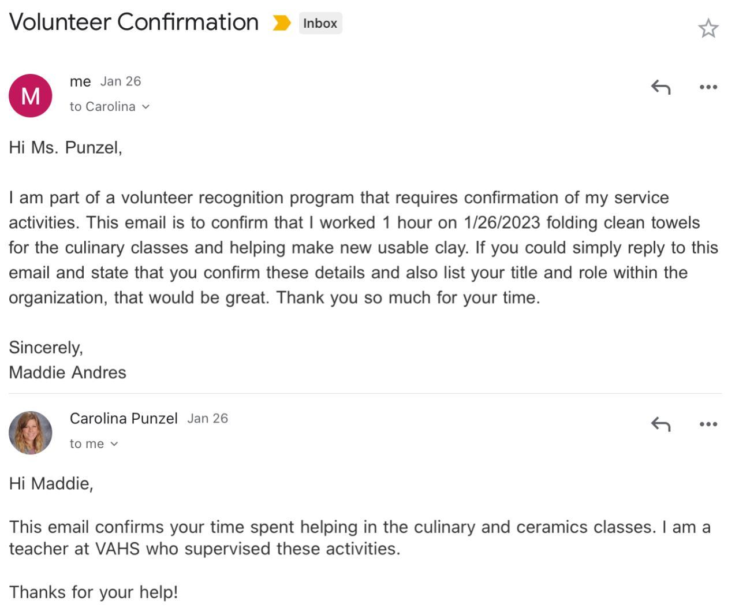The width and height of the screenshot is (739, 615).
Task: Reply to Carolina Punzel's message
Action: (660, 424)
